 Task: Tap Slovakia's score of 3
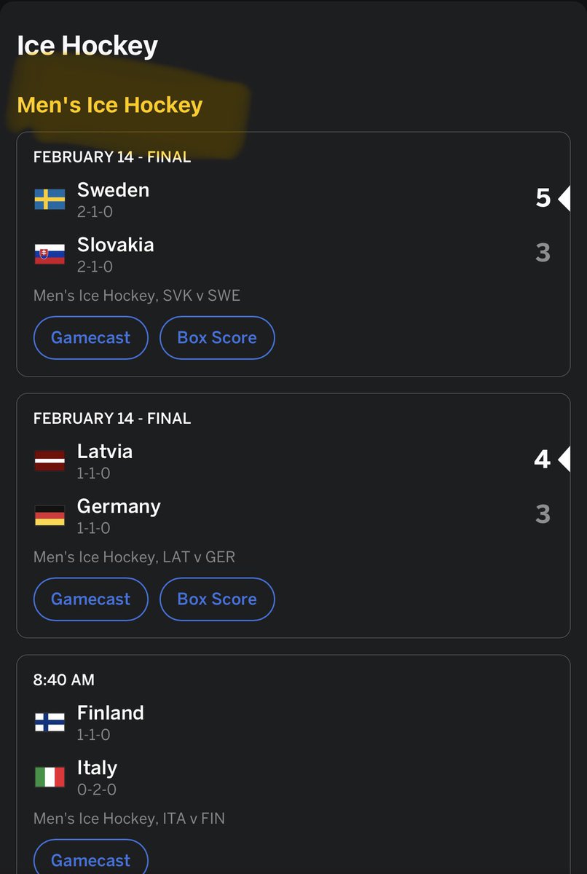(x=543, y=253)
